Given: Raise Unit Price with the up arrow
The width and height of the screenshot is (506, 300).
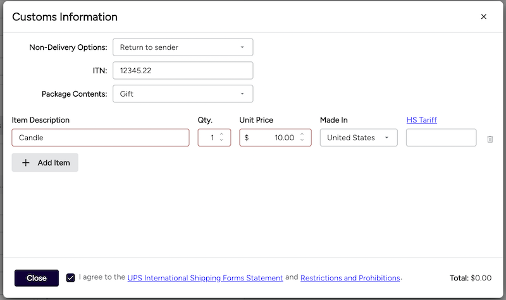Looking at the screenshot, I should [302, 135].
